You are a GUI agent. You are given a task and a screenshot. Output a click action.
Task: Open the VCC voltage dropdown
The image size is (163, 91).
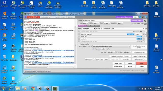[86, 23]
